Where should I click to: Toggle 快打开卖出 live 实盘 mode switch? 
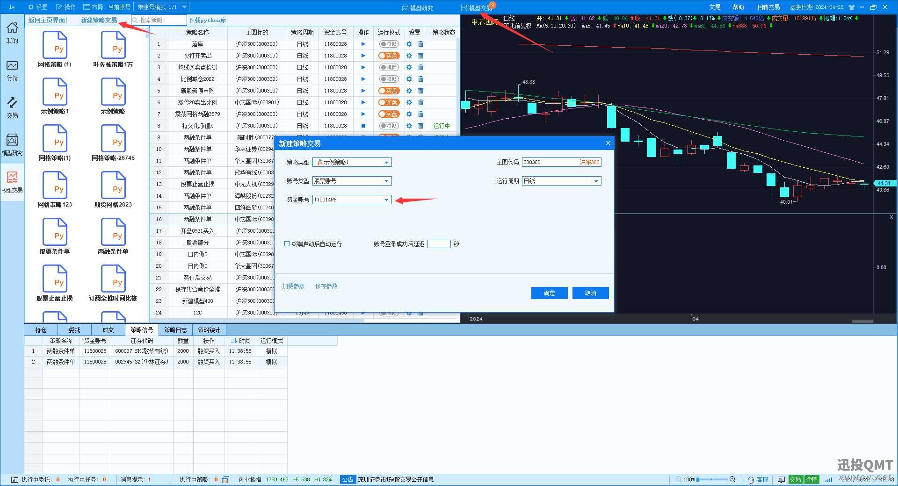[x=389, y=56]
